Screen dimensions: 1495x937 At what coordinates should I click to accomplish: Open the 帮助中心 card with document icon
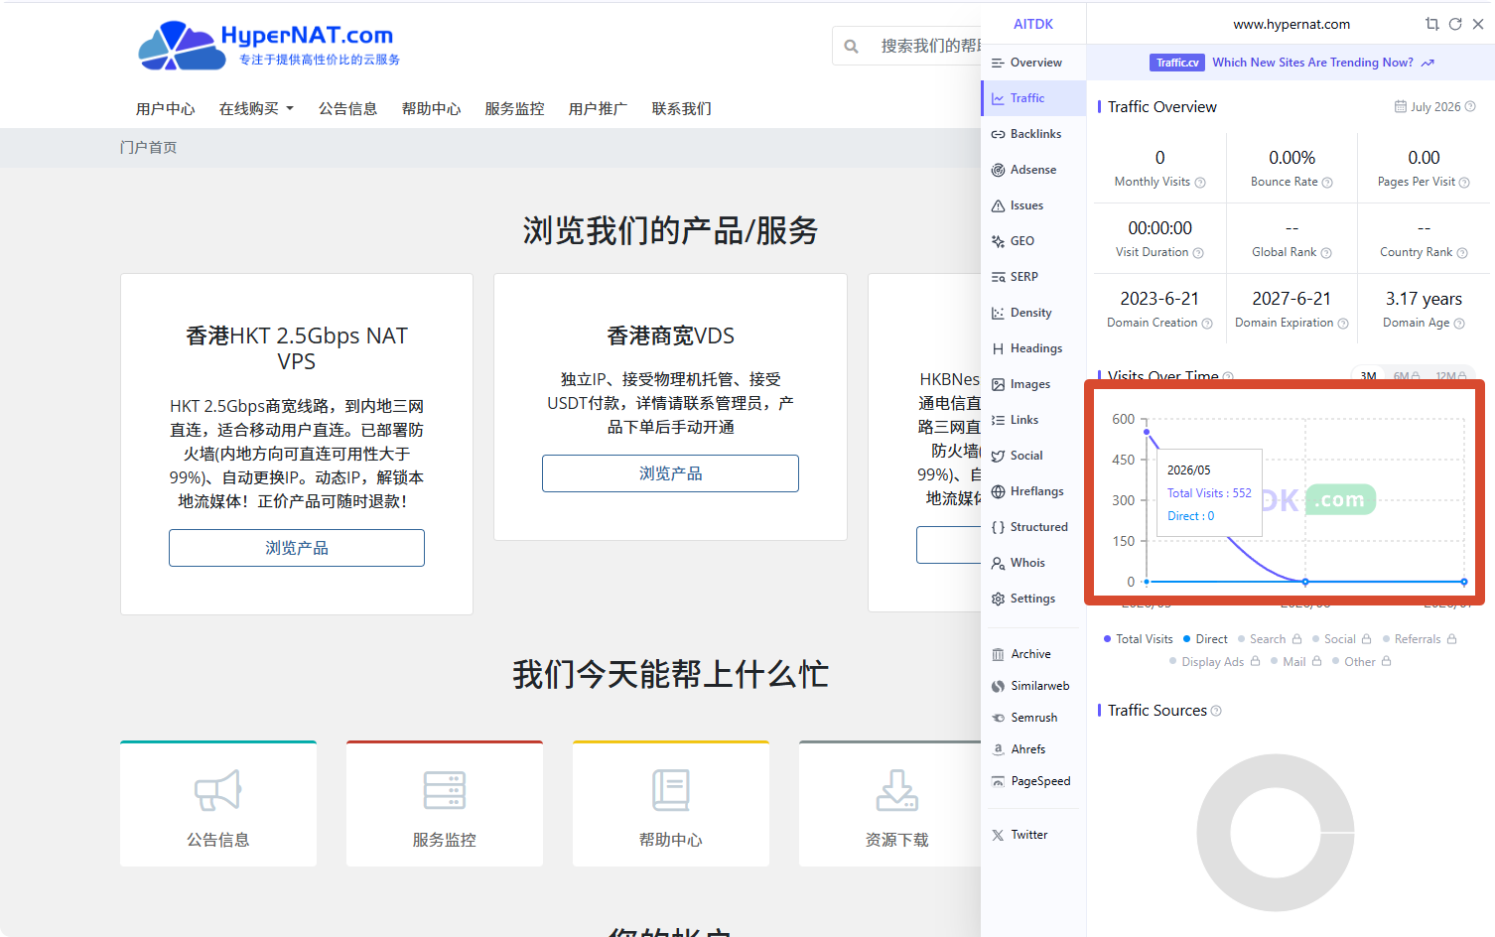tap(671, 804)
